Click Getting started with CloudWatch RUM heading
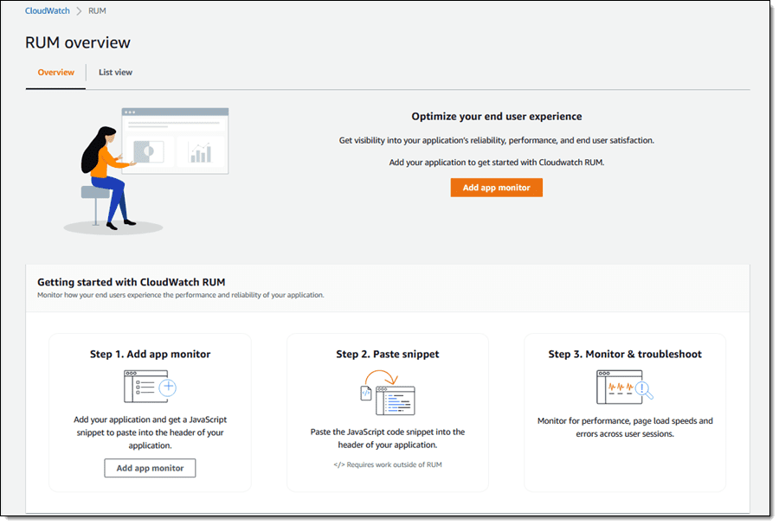Image resolution: width=779 pixels, height=525 pixels. click(132, 282)
